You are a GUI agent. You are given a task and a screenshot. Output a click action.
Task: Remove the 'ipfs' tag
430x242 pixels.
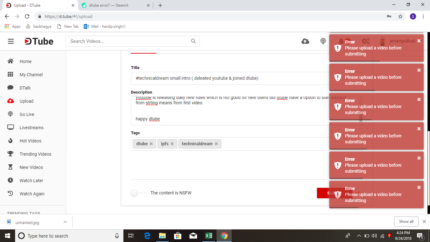tap(172, 143)
